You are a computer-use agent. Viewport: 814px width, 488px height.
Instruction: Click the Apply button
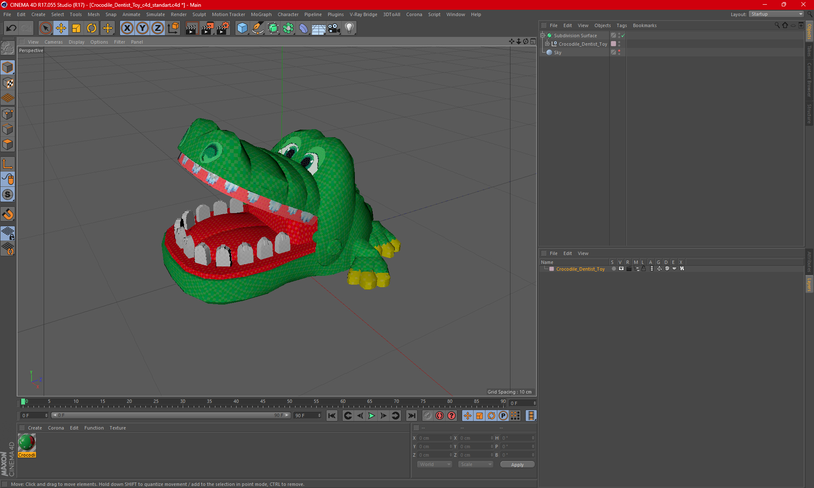coord(517,465)
